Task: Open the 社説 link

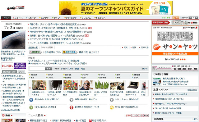Action: [x=134, y=47]
